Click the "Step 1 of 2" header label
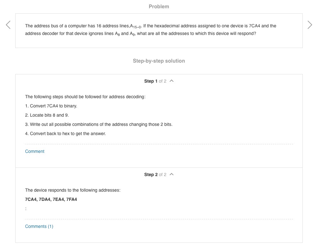This screenshot has height=246, width=318. 155,81
